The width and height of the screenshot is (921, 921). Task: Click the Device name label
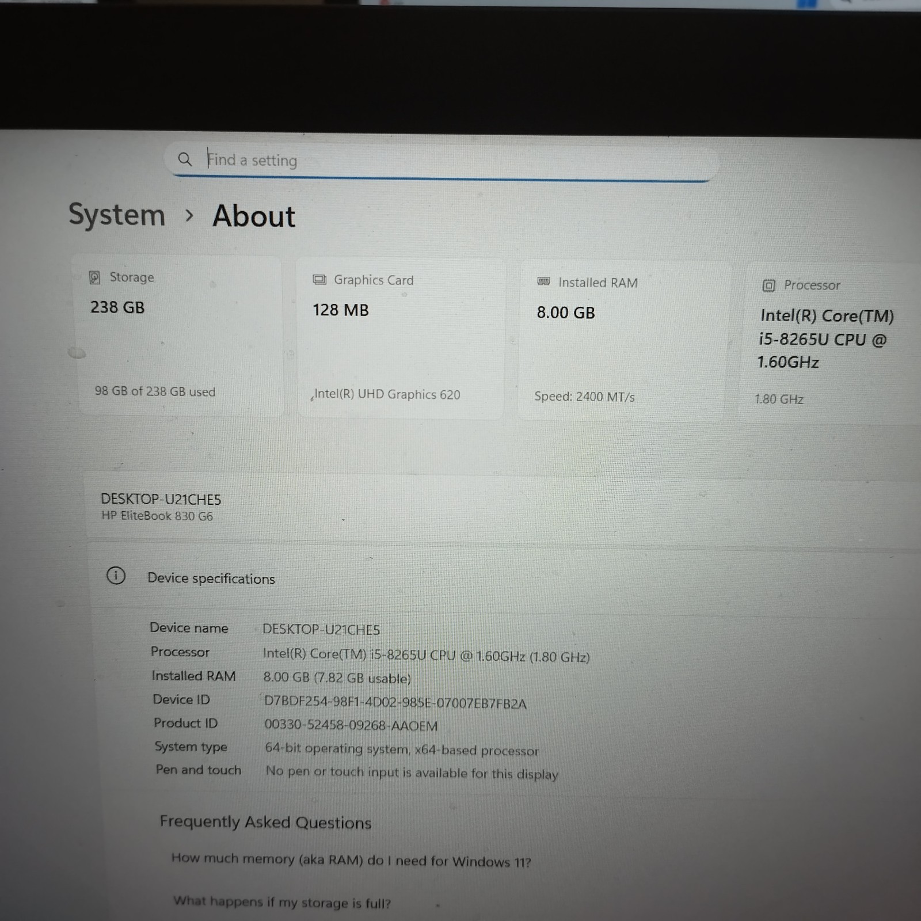pyautogui.click(x=189, y=627)
